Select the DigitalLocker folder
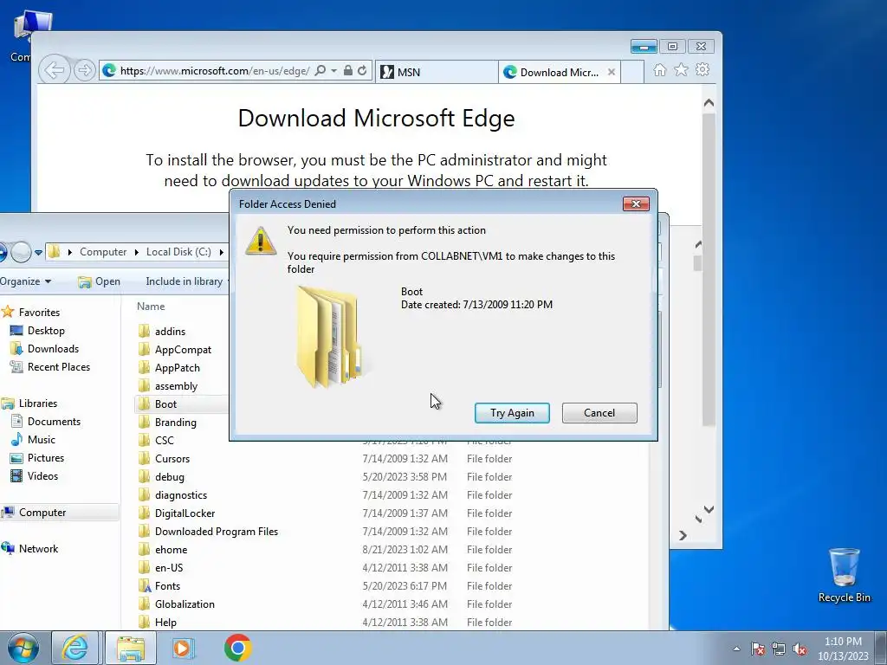This screenshot has height=665, width=887. [x=185, y=513]
